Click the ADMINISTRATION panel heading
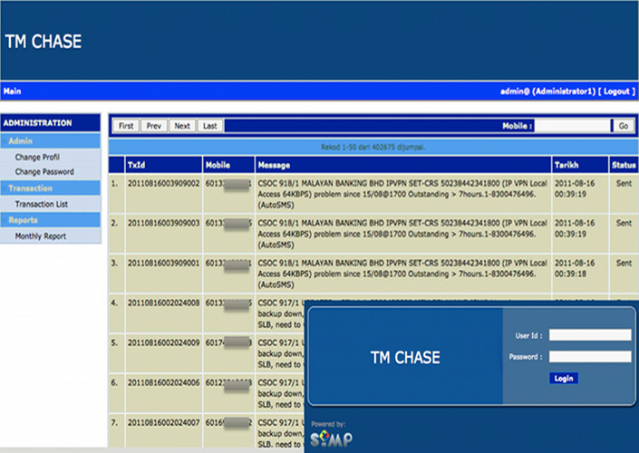639x453 pixels. point(37,123)
